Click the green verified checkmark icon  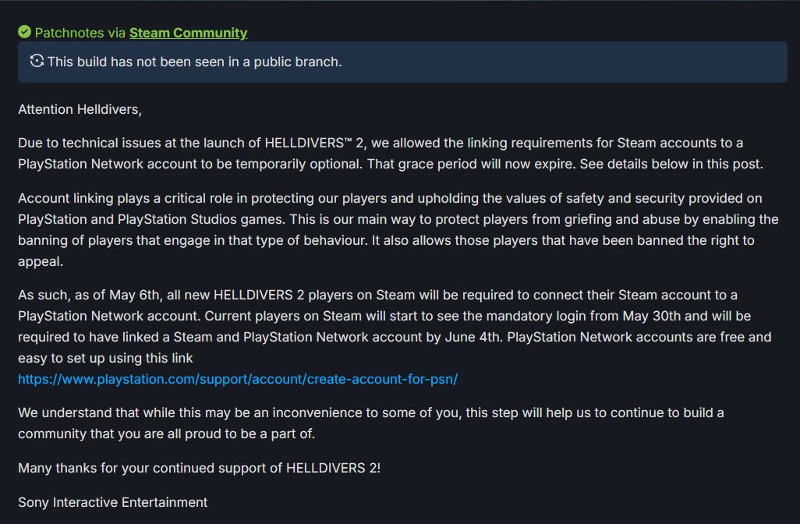click(x=25, y=32)
